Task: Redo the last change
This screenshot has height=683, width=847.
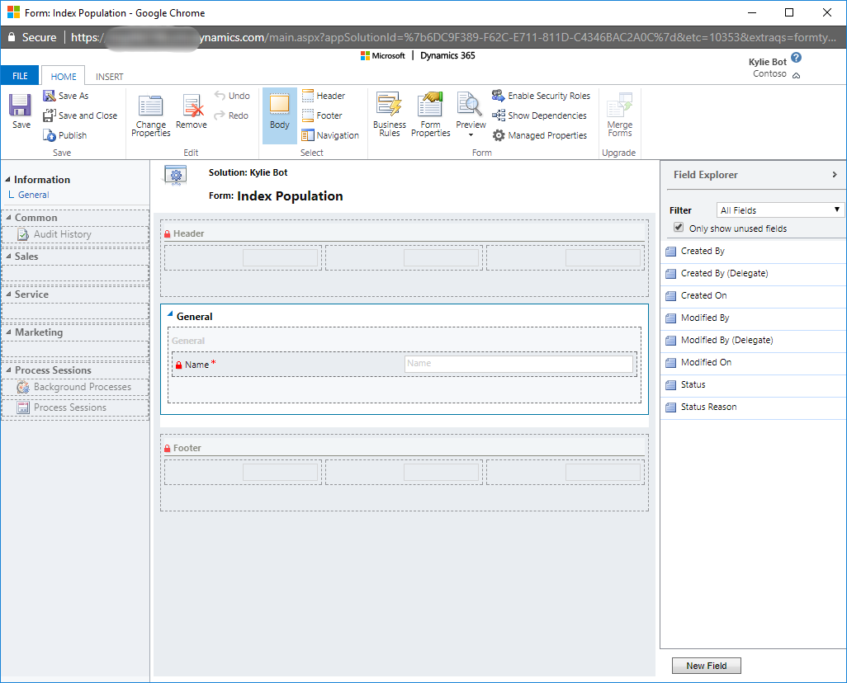Action: tap(231, 115)
